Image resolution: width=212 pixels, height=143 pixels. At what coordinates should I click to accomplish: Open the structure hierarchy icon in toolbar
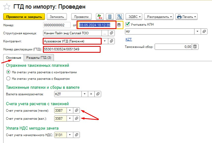point(120,17)
